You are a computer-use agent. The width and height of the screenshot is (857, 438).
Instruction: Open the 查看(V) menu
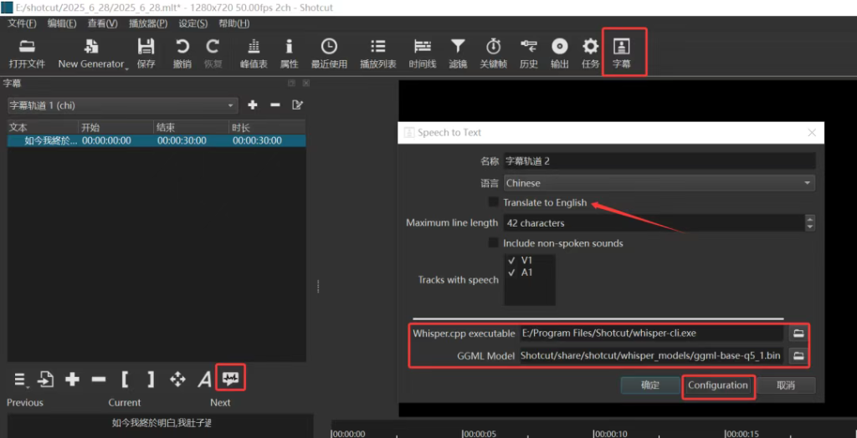[103, 23]
